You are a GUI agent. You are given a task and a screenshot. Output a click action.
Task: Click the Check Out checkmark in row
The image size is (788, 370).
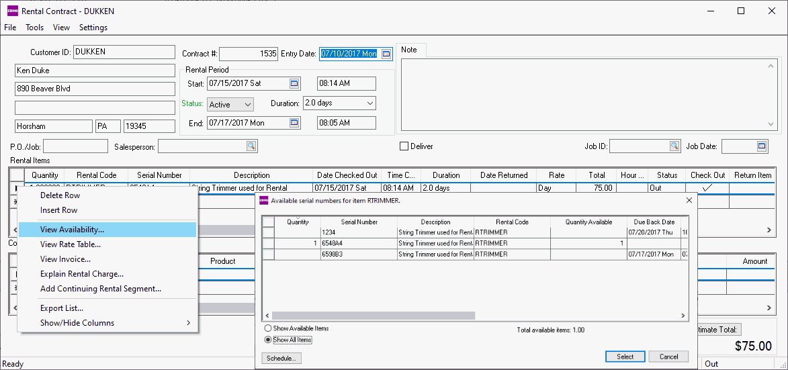(x=707, y=188)
